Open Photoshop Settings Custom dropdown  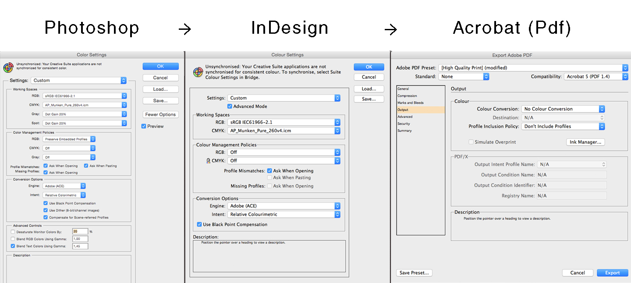point(79,80)
